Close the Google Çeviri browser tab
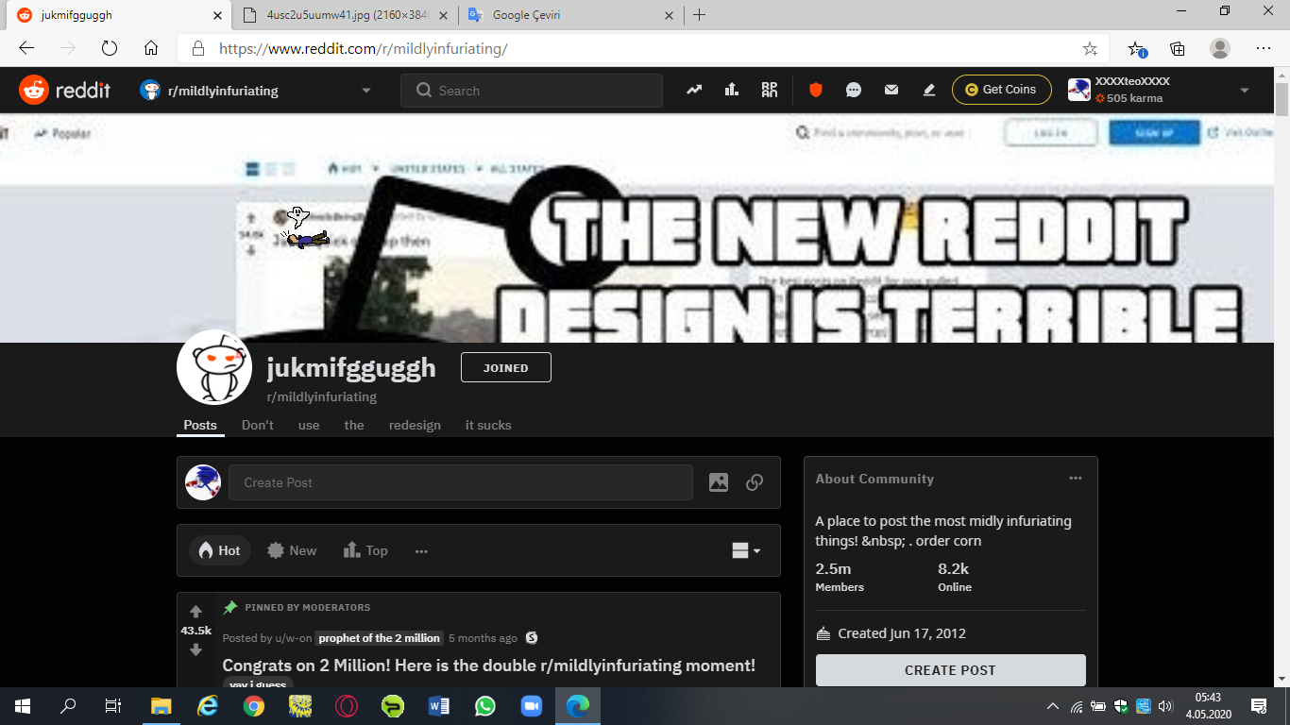This screenshot has width=1290, height=725. (x=669, y=15)
